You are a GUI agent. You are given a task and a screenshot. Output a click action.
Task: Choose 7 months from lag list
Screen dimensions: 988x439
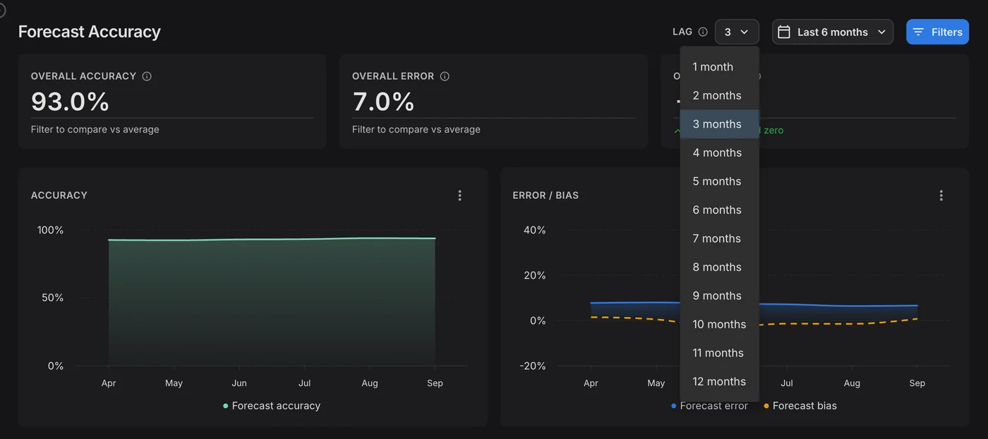tap(719, 239)
